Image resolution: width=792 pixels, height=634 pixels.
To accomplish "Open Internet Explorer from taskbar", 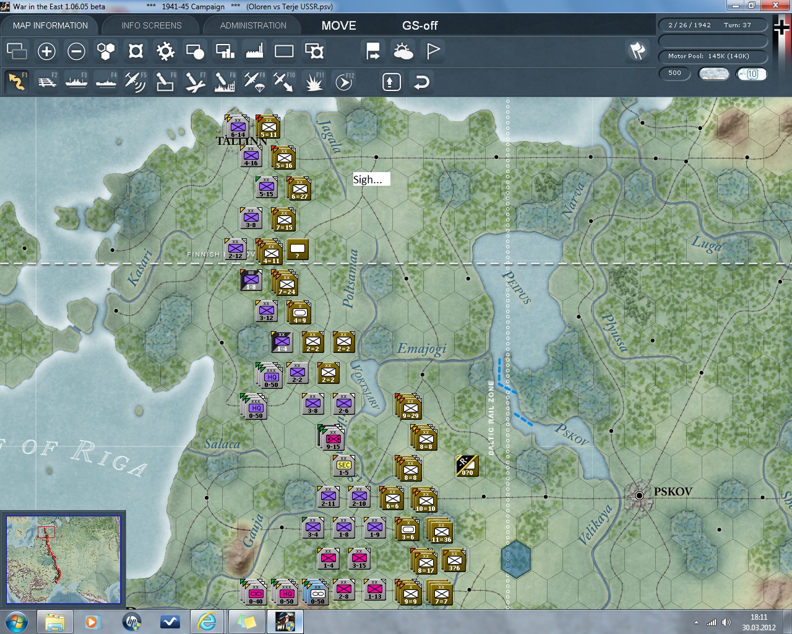I will coord(208,622).
